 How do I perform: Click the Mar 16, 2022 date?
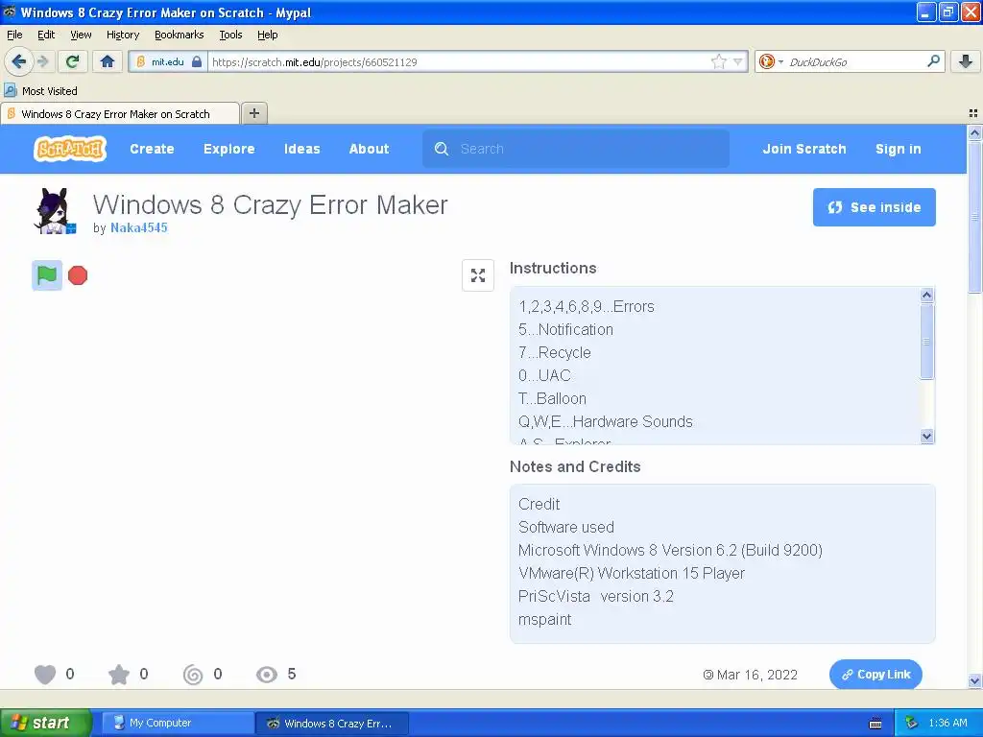point(756,675)
